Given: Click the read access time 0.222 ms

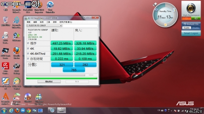Looking at the screenshot, I should point(62,59).
